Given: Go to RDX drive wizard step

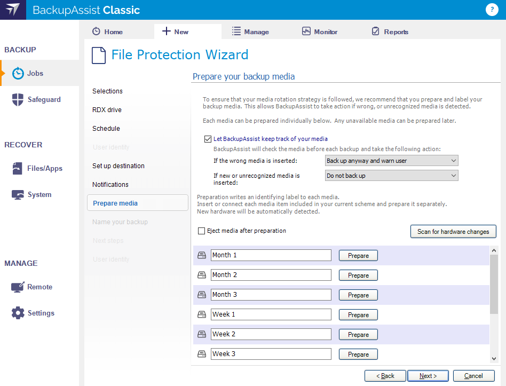Looking at the screenshot, I should pyautogui.click(x=107, y=110).
